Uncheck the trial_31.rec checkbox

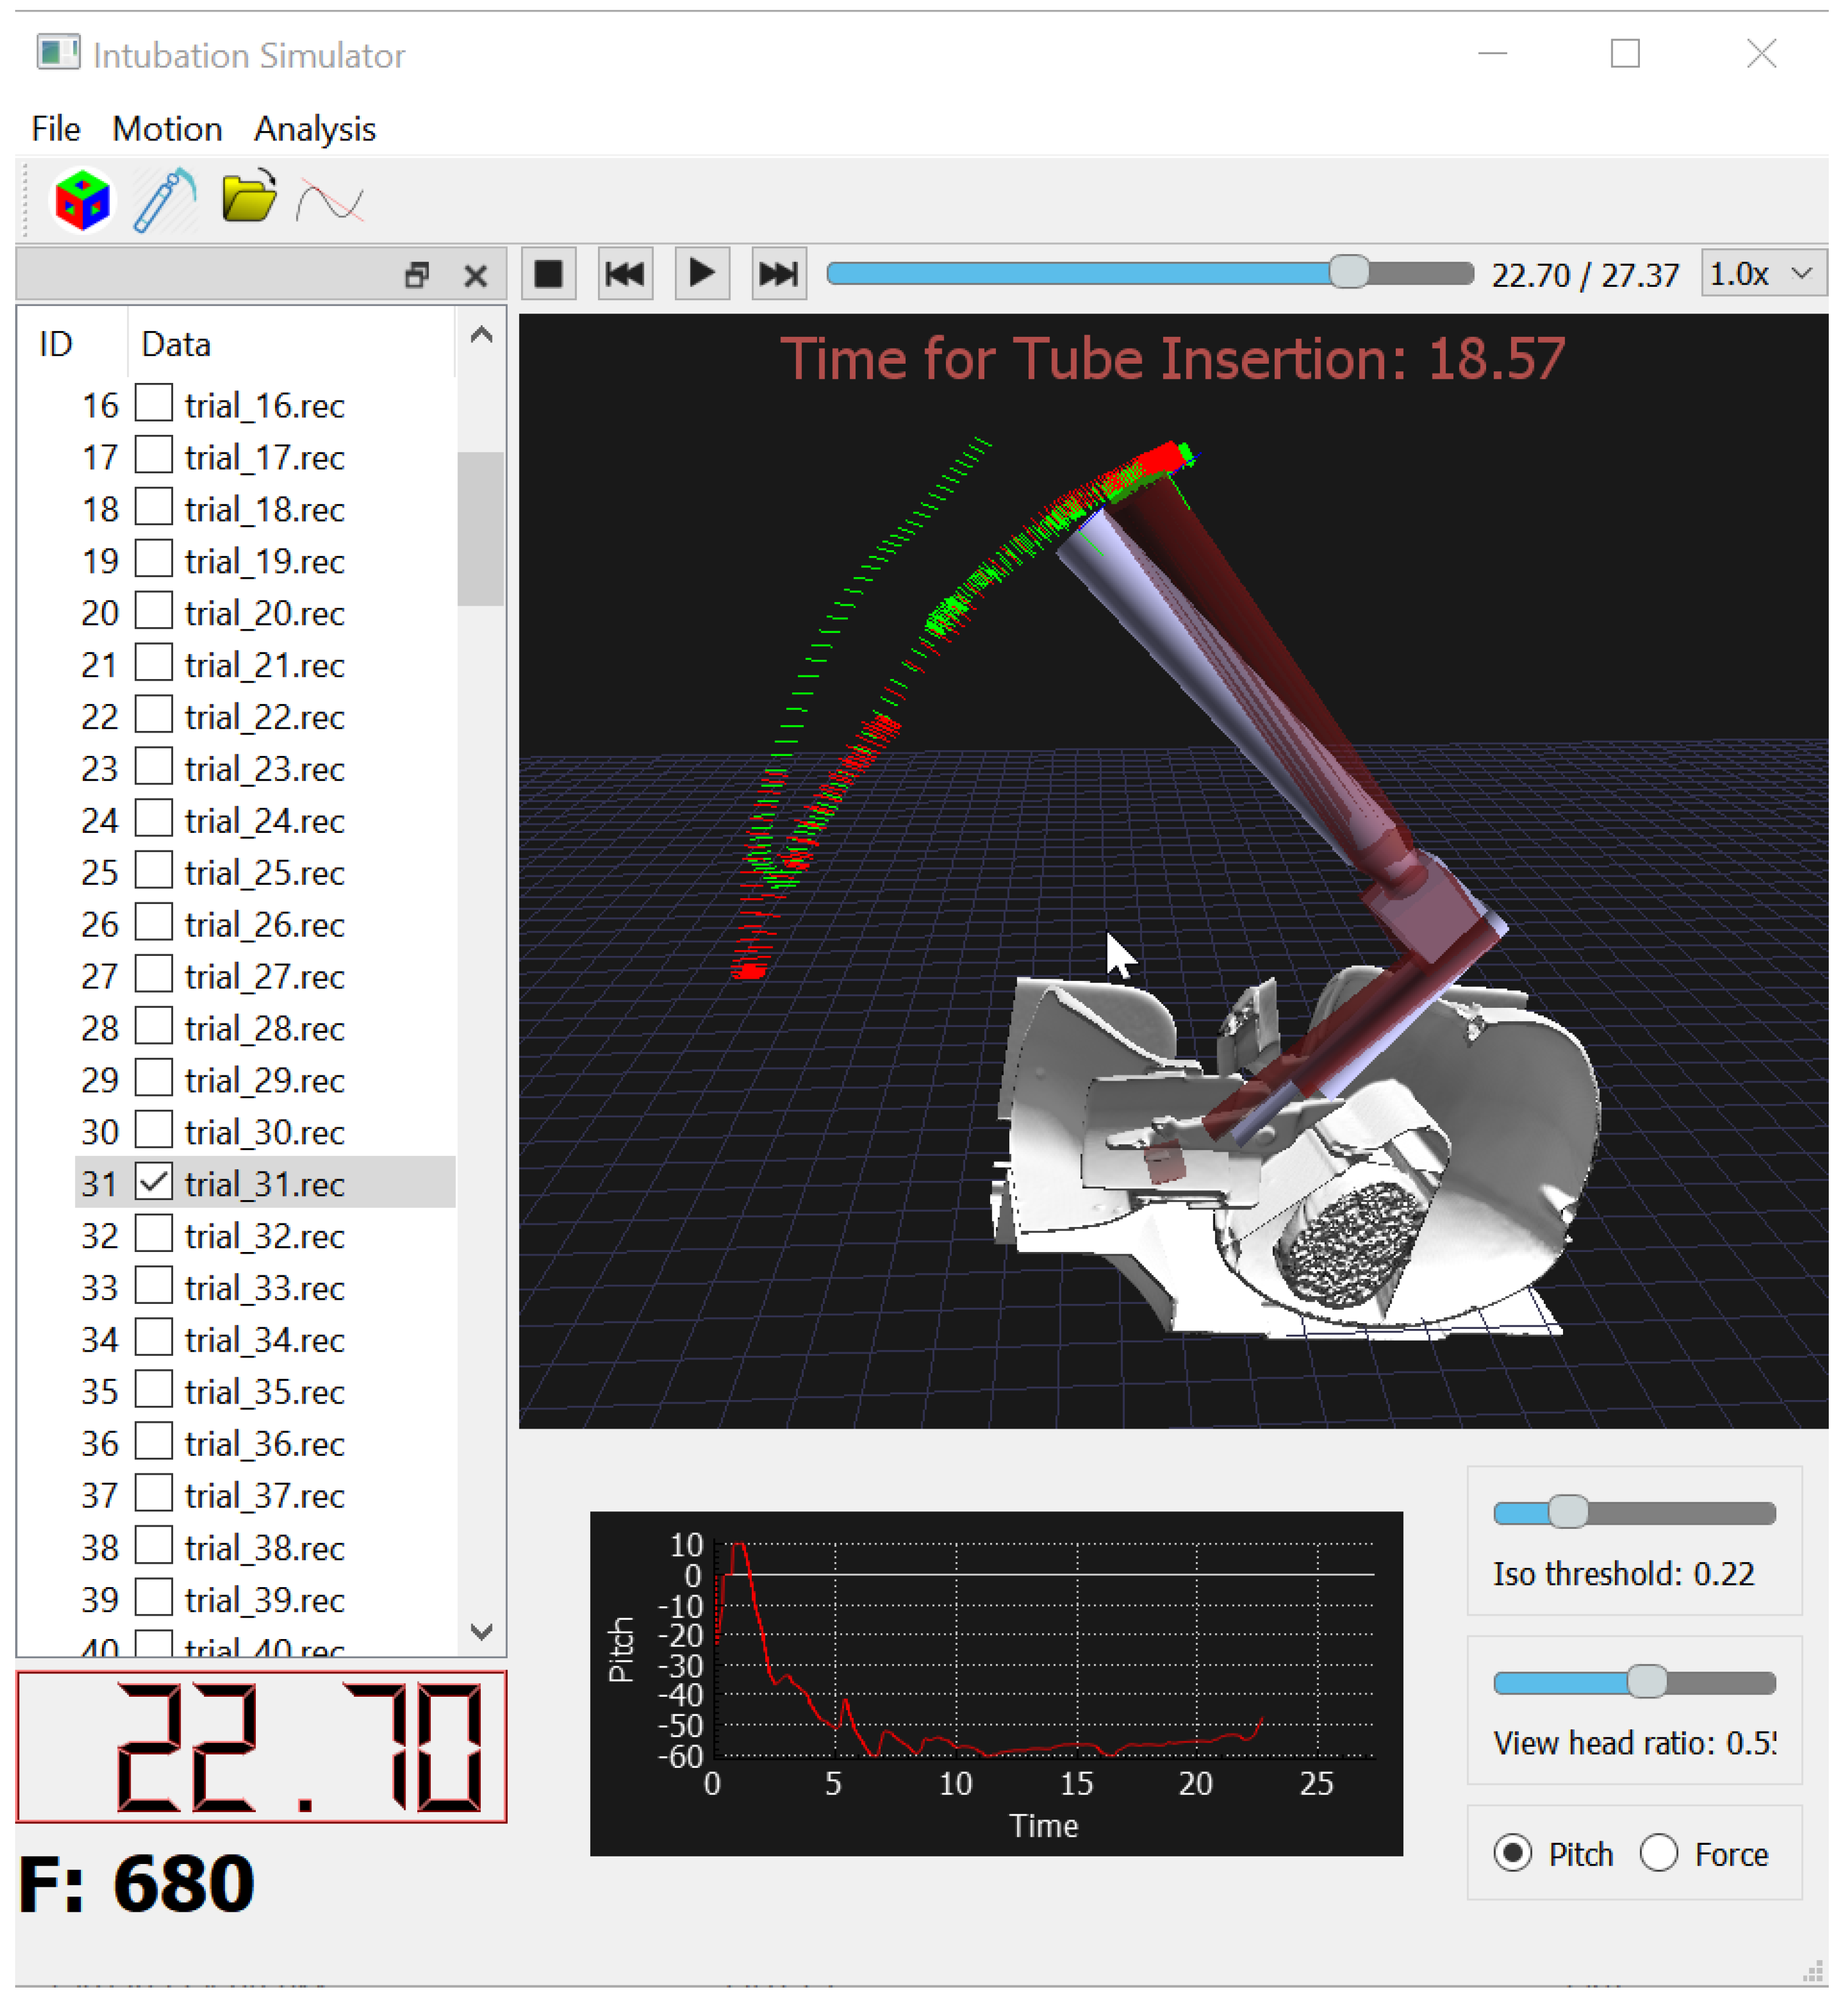pyautogui.click(x=154, y=1182)
